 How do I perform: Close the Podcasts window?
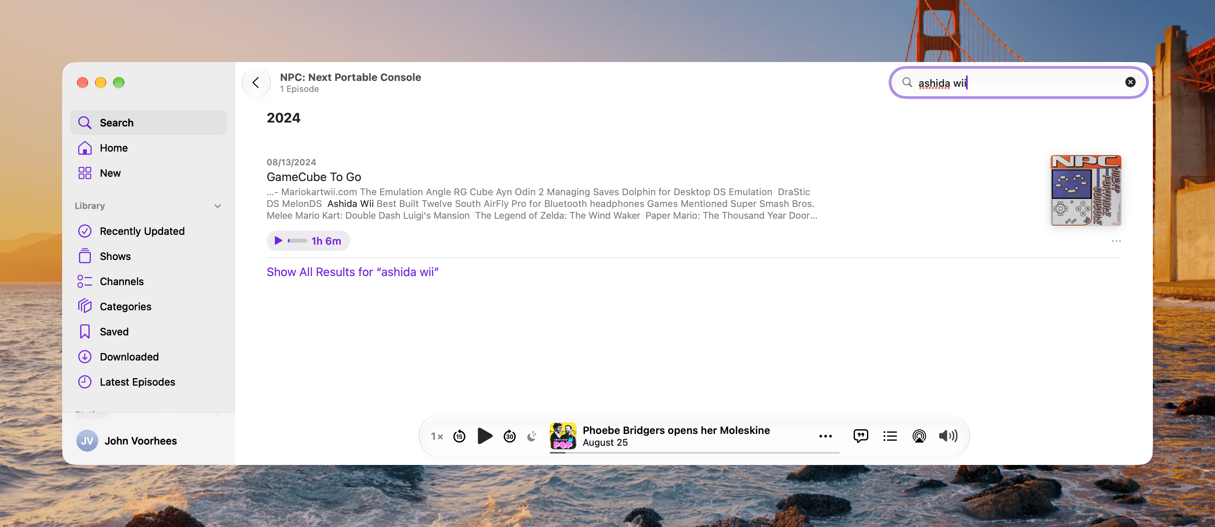(83, 82)
